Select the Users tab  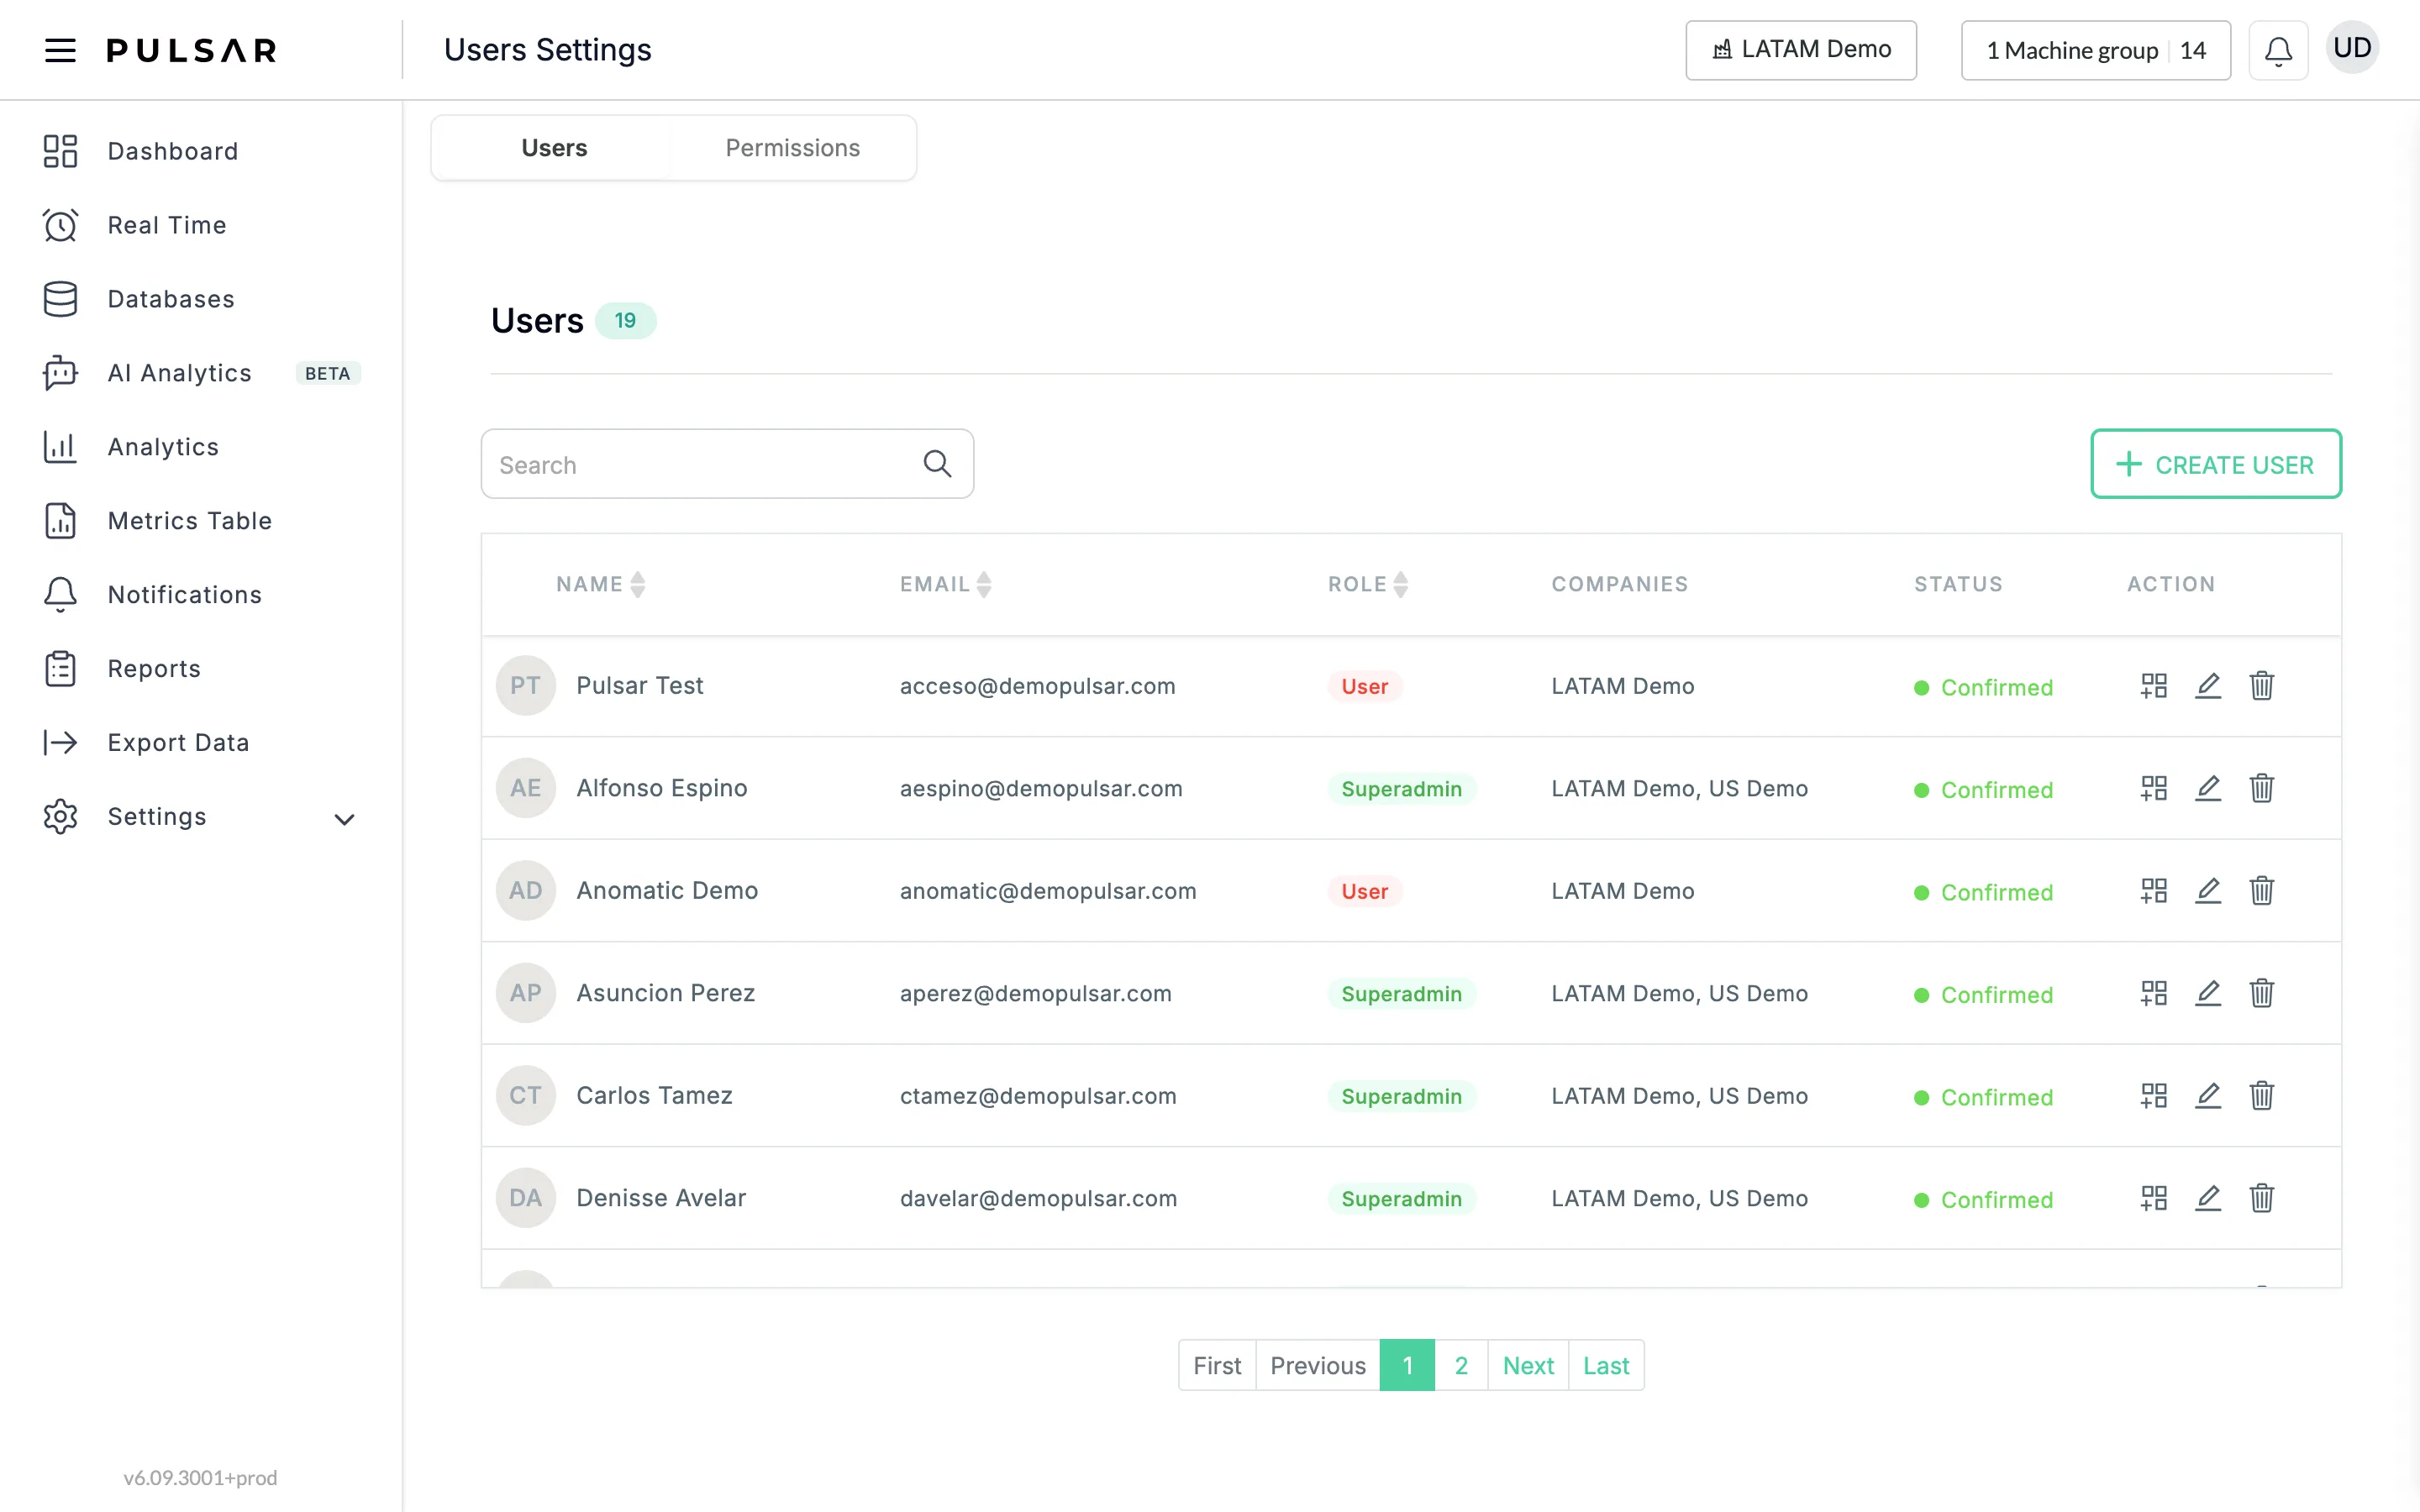click(x=554, y=148)
